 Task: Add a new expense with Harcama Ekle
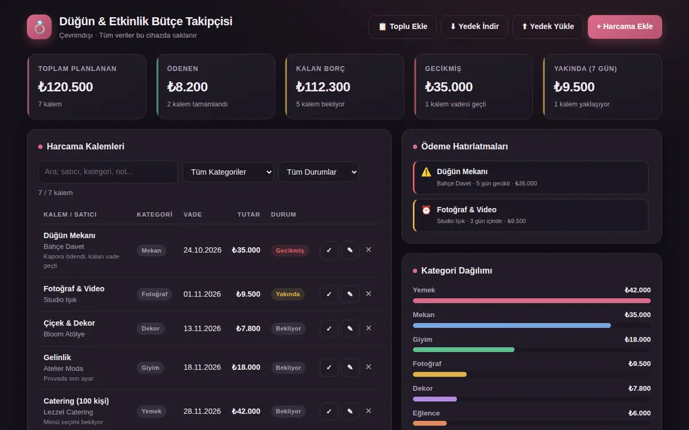(625, 27)
